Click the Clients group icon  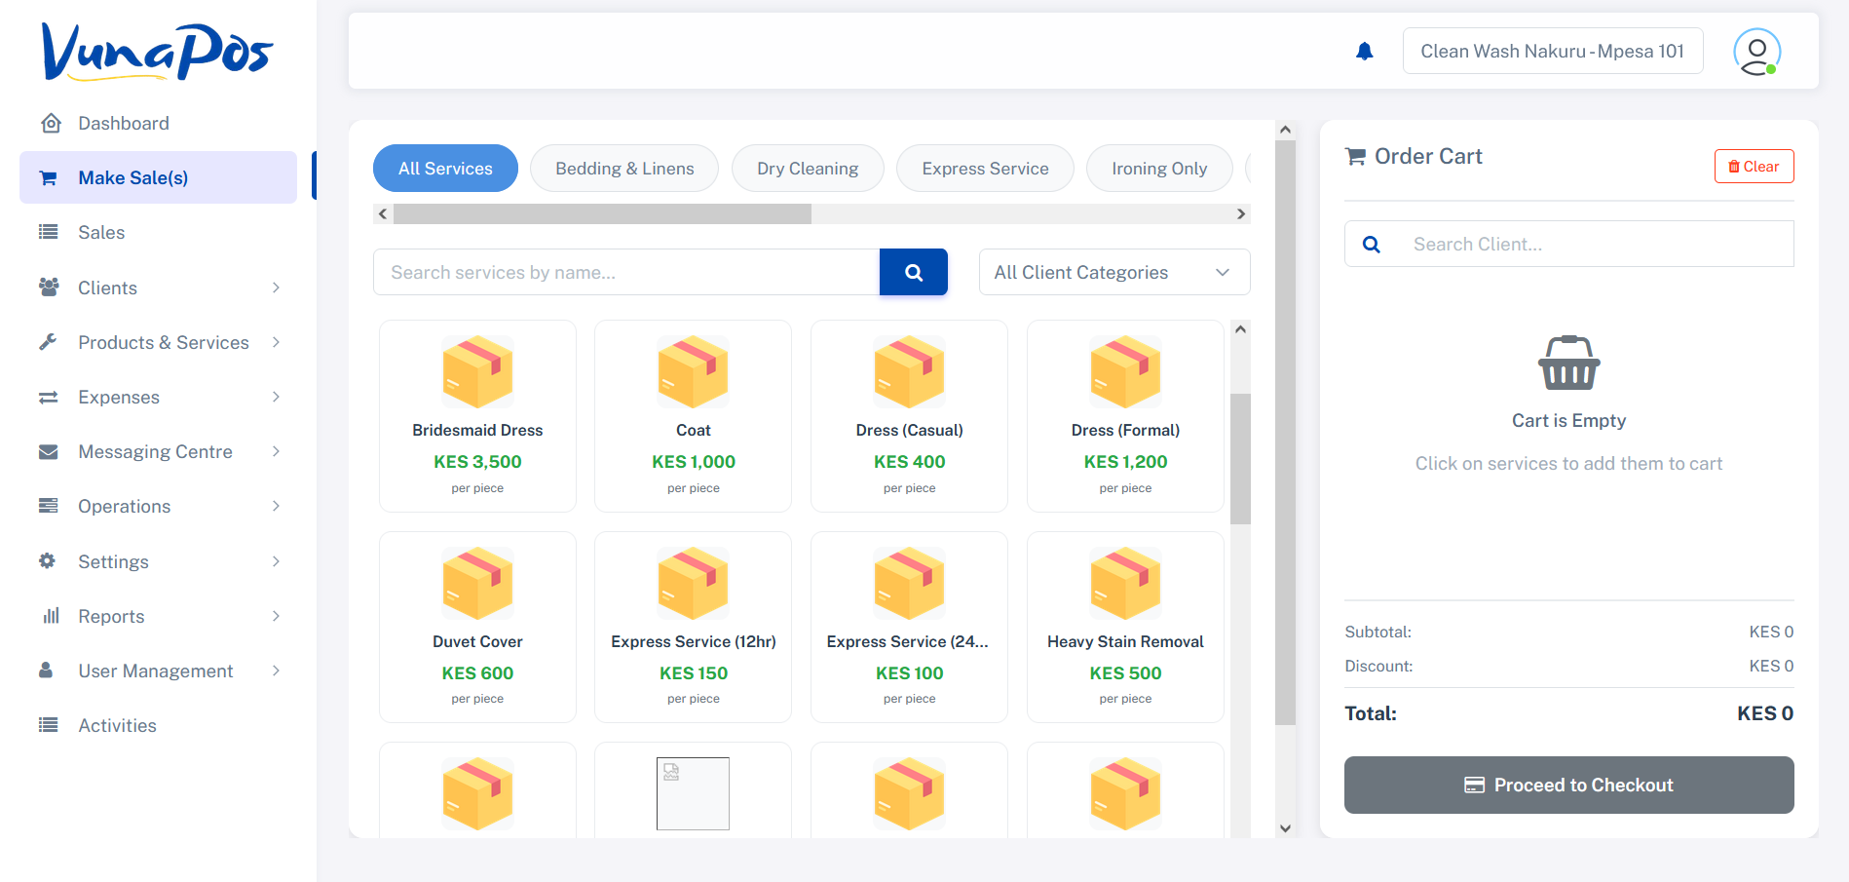pyautogui.click(x=48, y=288)
